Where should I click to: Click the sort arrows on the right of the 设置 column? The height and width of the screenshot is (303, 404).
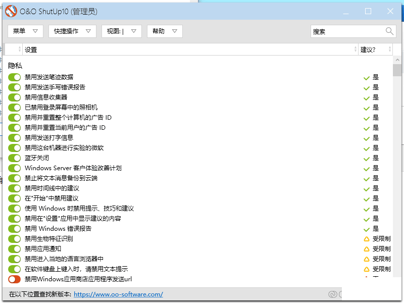(x=356, y=49)
